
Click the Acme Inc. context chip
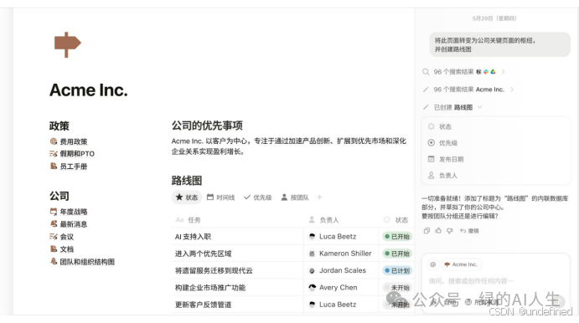(x=462, y=264)
